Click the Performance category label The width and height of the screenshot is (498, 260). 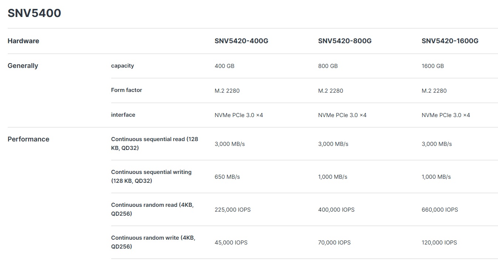[x=28, y=139]
